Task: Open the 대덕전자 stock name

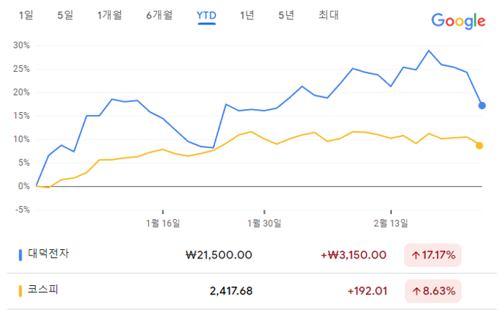Action: pyautogui.click(x=49, y=254)
